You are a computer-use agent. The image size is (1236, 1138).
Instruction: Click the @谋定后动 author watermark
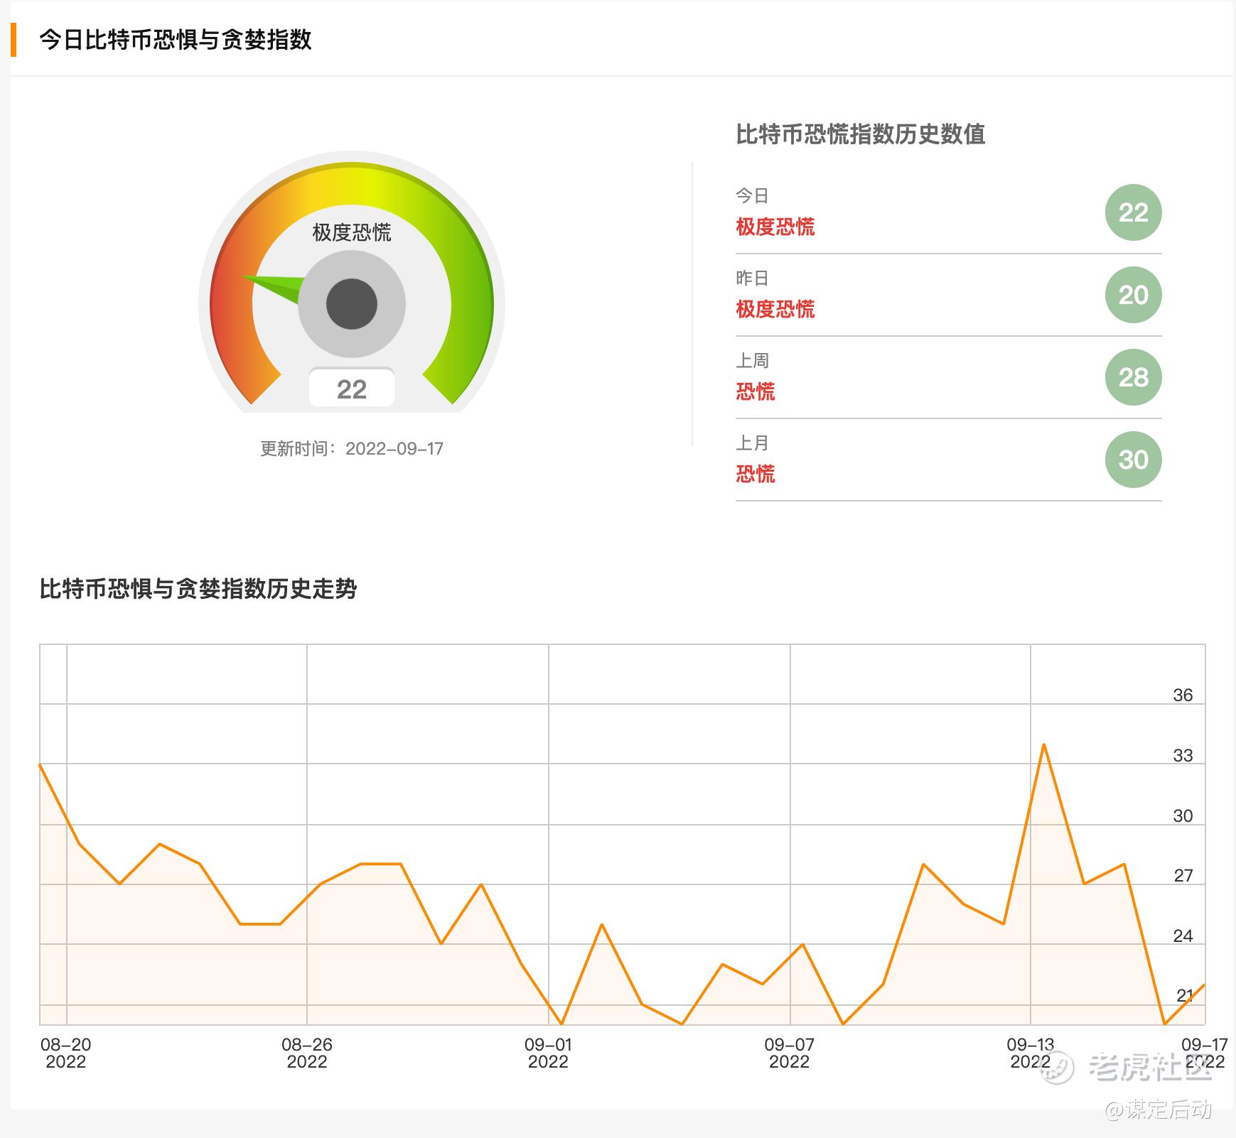(x=1159, y=1110)
